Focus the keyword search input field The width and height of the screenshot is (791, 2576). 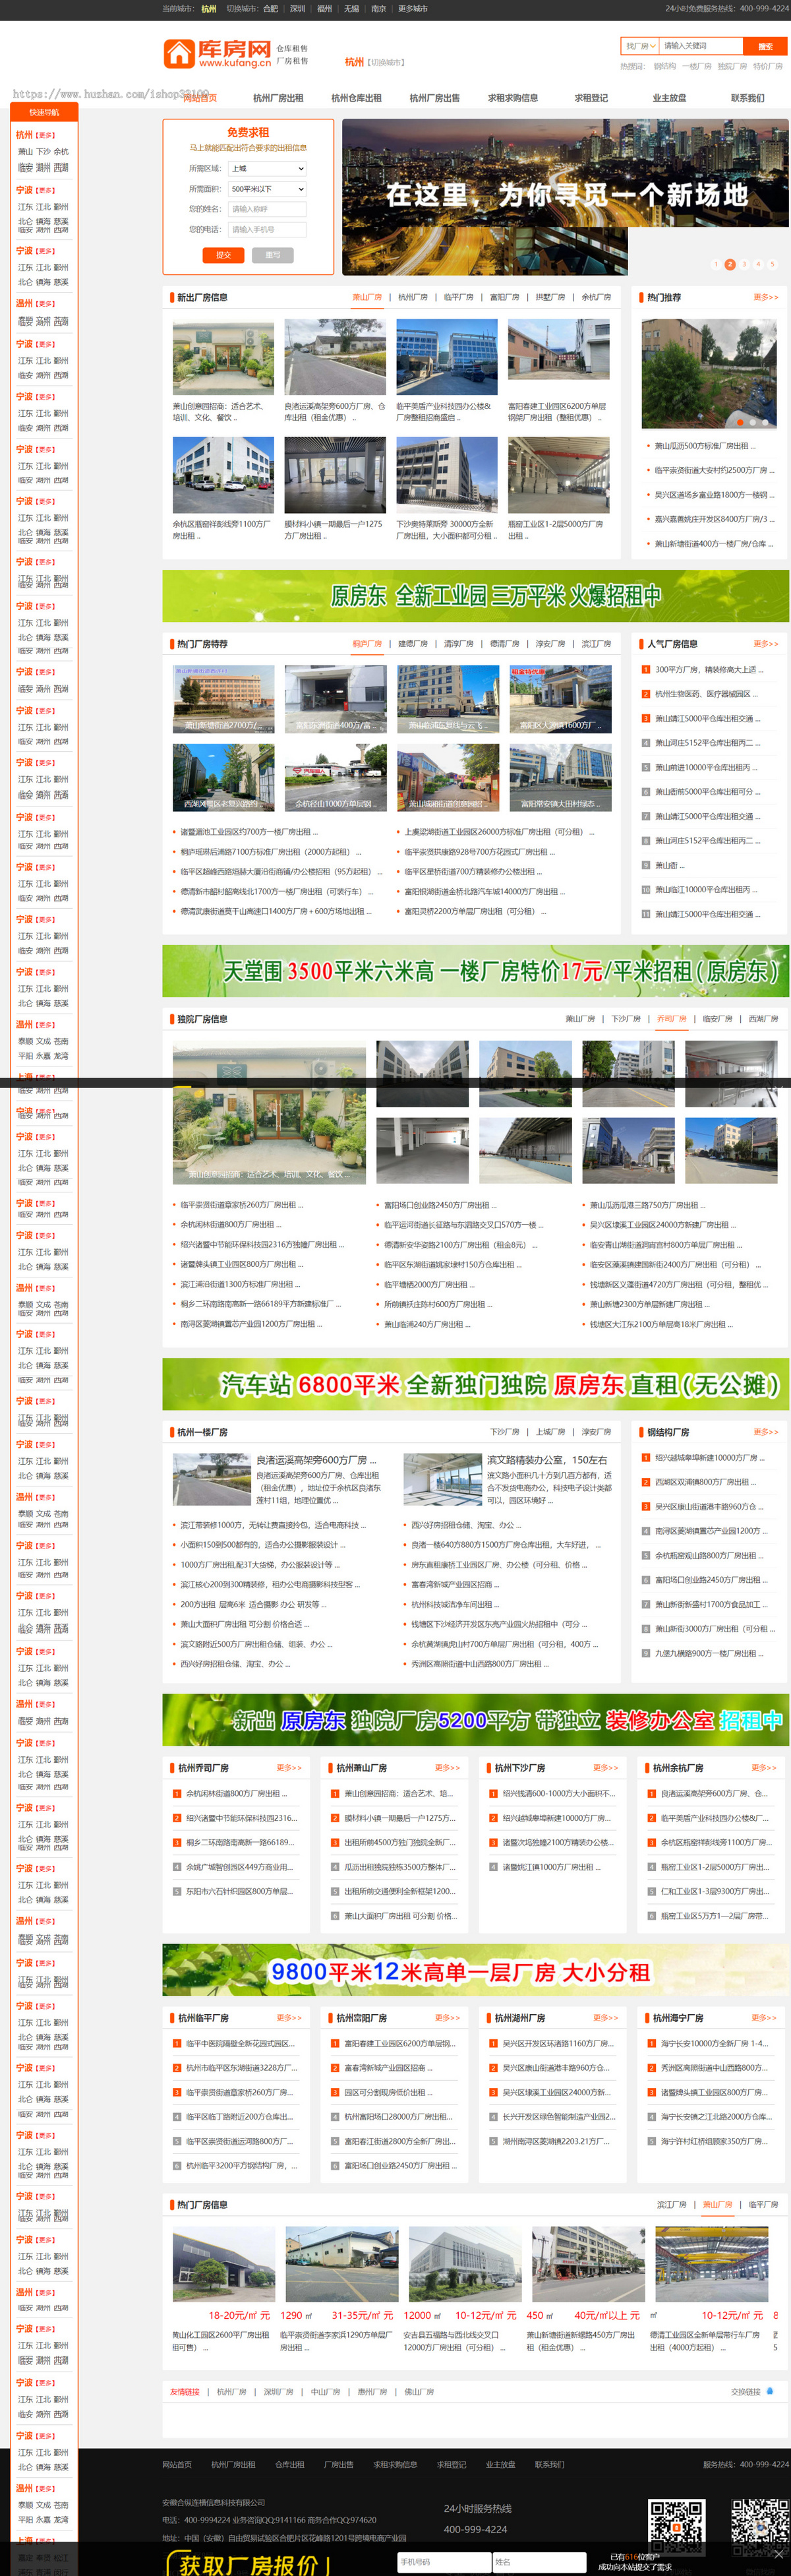[701, 46]
